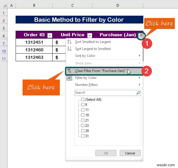Select column B header
The height and width of the screenshot is (168, 178).
tap(34, 5)
